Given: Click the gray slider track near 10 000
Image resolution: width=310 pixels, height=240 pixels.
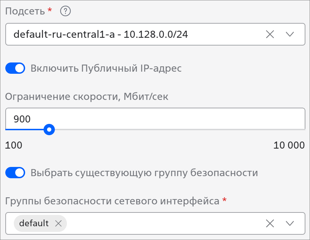Looking at the screenshot, I should coord(277,130).
